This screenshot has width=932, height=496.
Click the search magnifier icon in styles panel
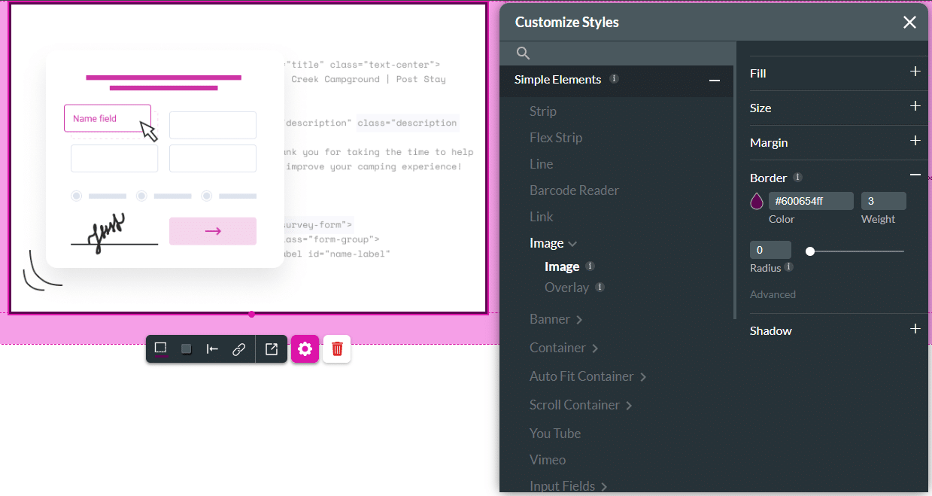point(524,53)
